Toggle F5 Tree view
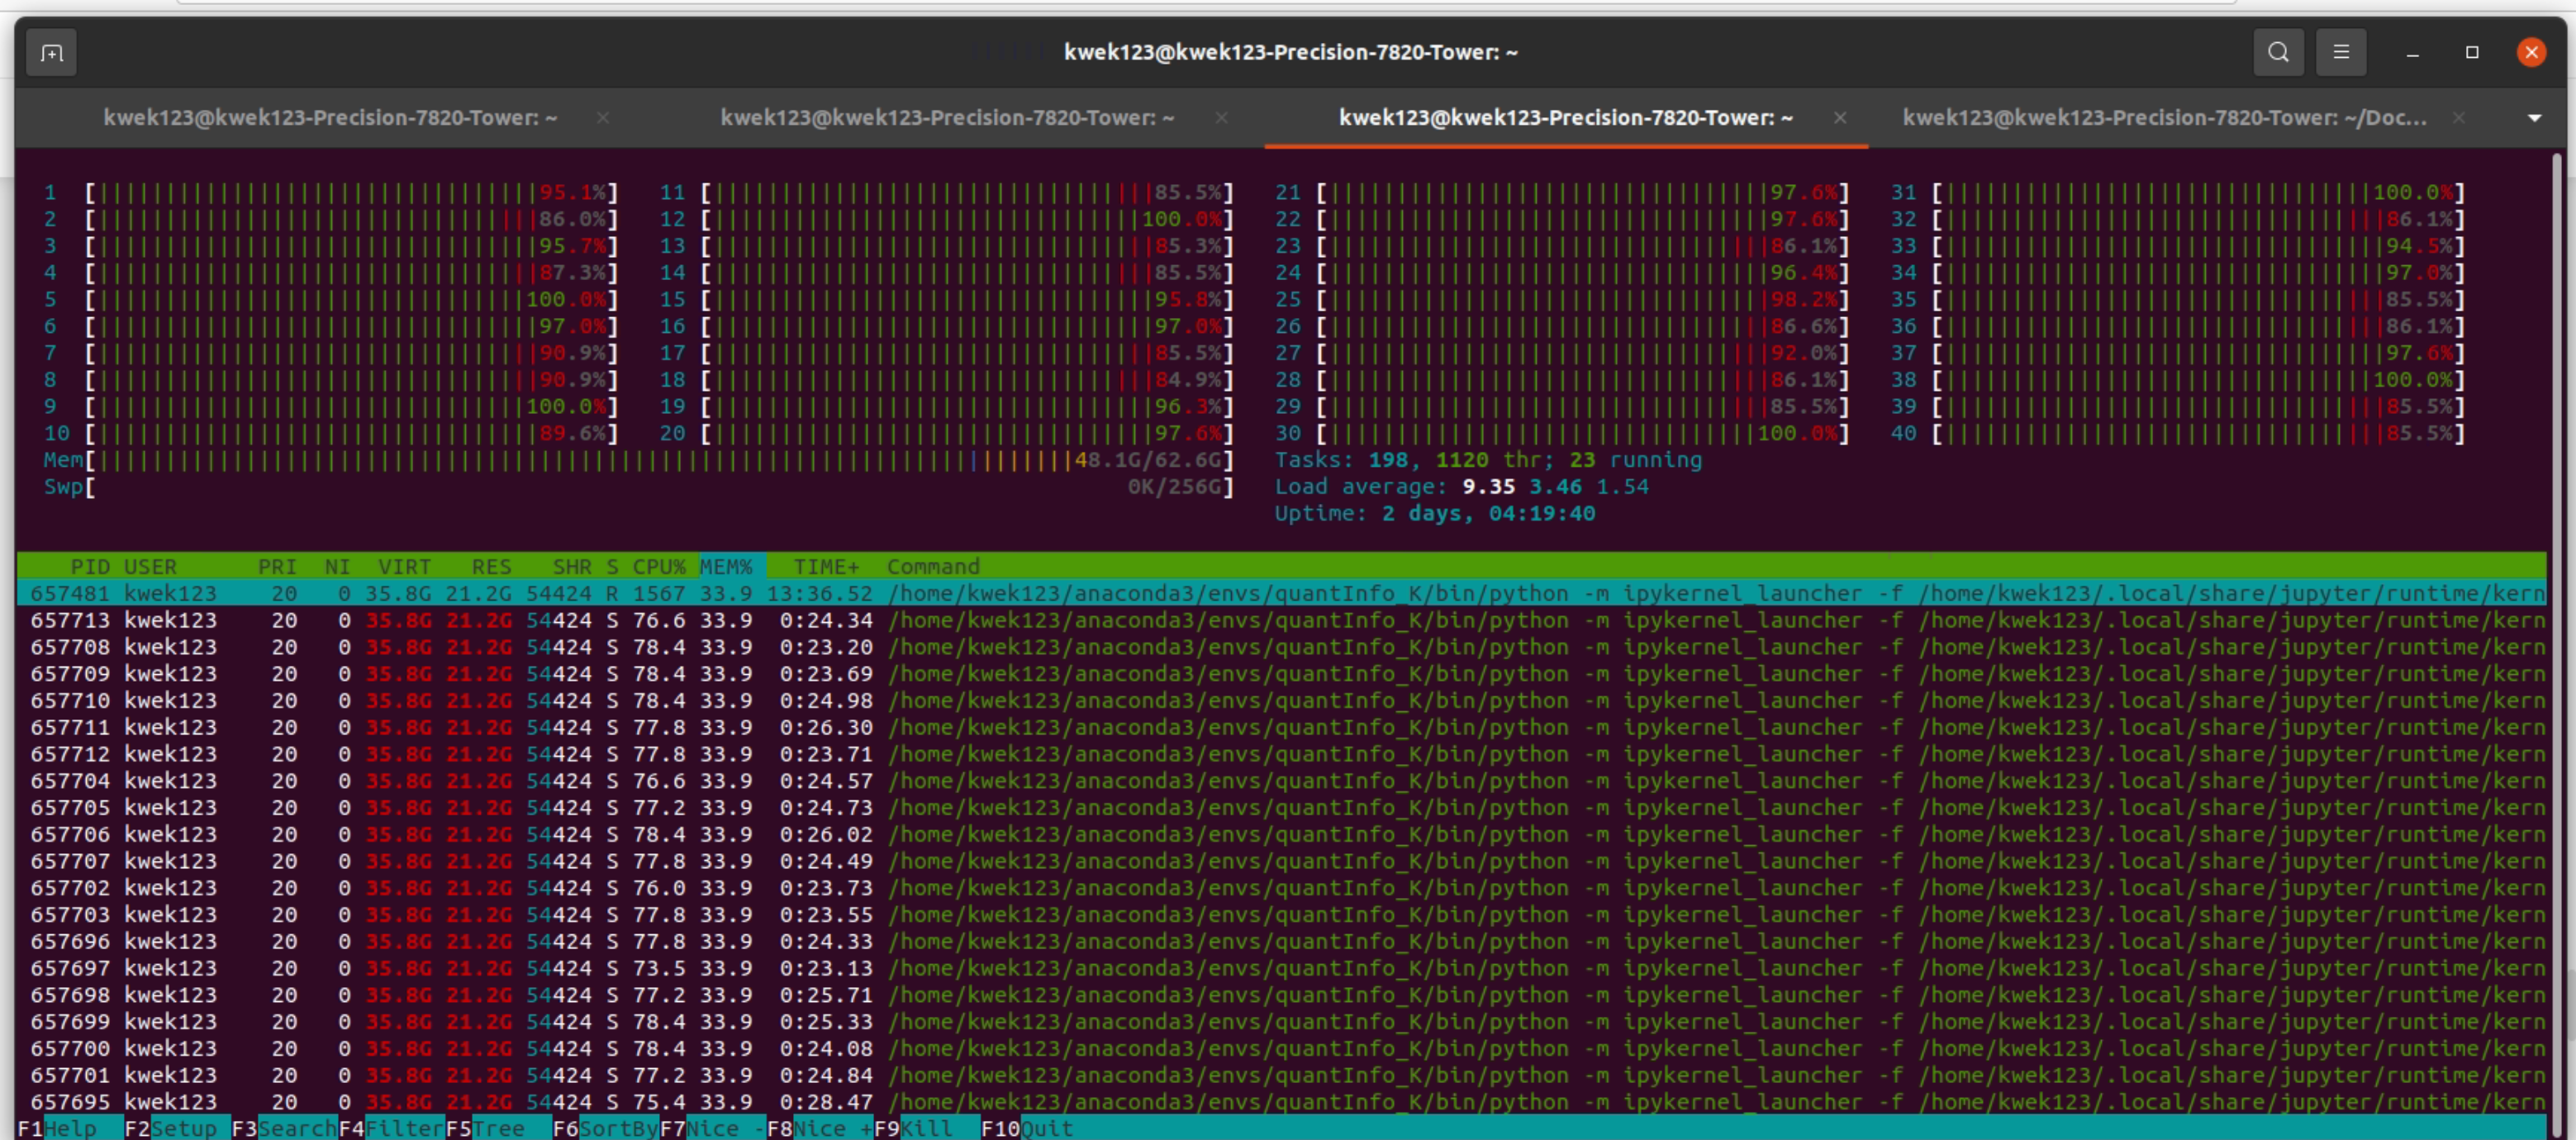The height and width of the screenshot is (1140, 2576). [499, 1128]
